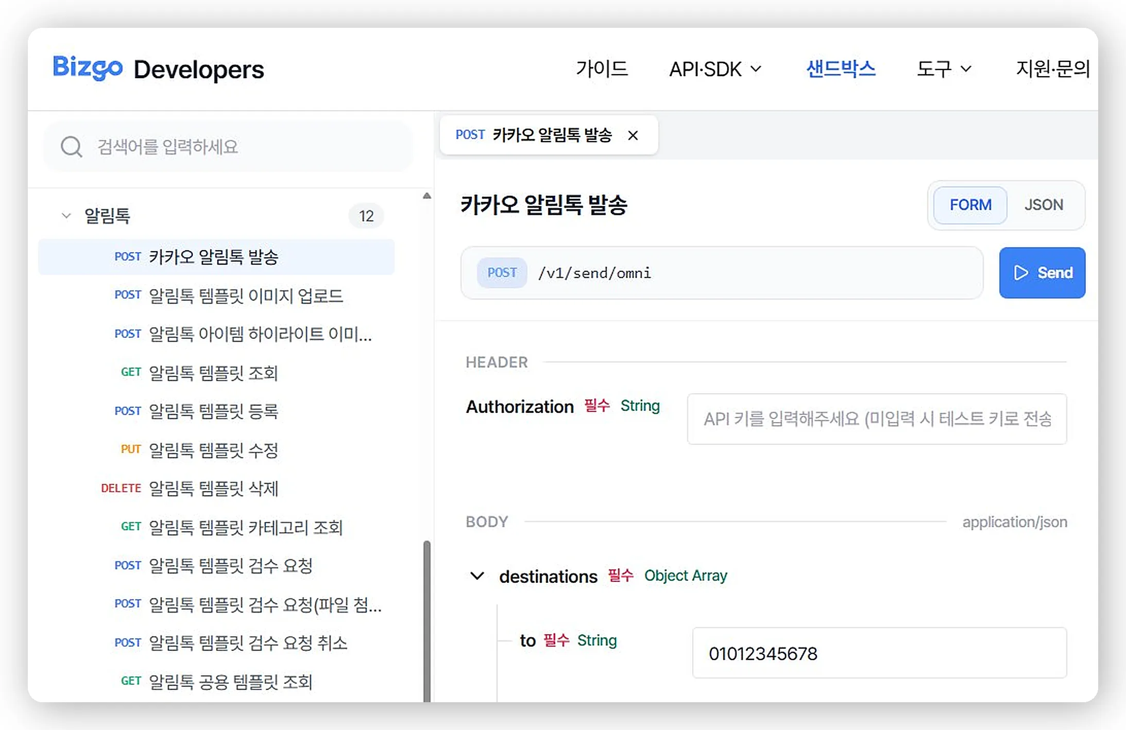Click the BODY section label
The width and height of the screenshot is (1126, 730).
point(487,522)
